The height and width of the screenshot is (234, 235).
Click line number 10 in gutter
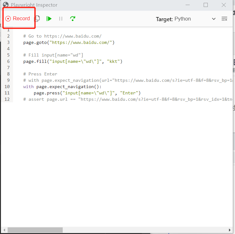click(x=7, y=87)
